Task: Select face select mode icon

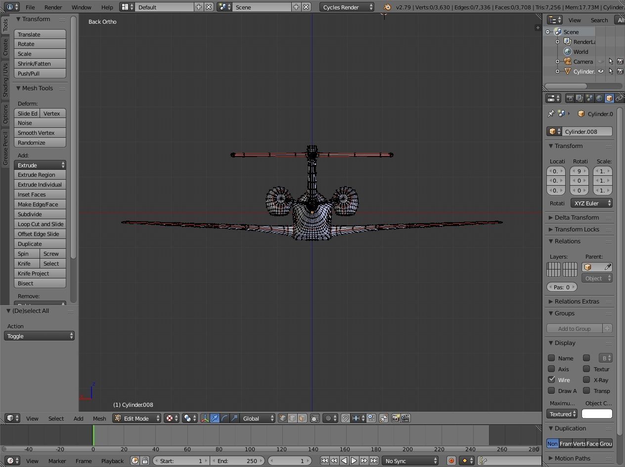Action: pos(302,418)
